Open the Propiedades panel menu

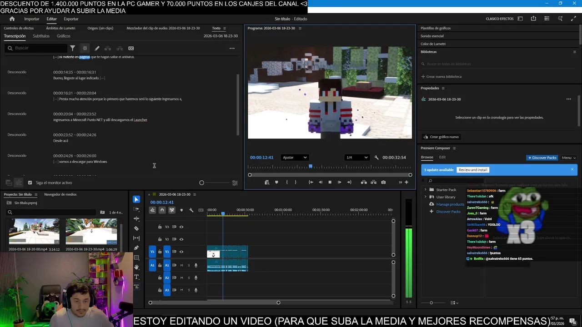pos(443,88)
